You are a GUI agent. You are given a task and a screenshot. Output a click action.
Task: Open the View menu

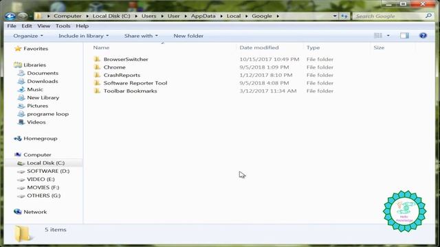click(43, 26)
